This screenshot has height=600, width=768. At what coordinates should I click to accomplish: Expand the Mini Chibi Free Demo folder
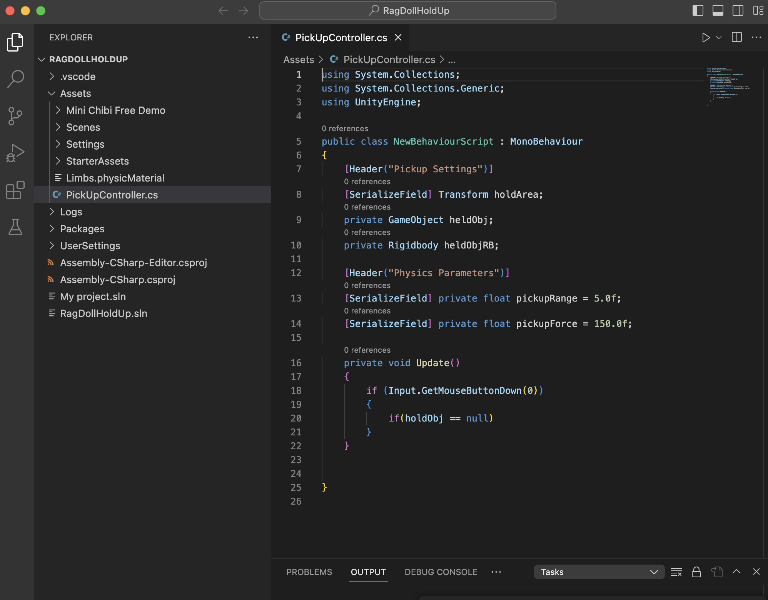tap(115, 110)
